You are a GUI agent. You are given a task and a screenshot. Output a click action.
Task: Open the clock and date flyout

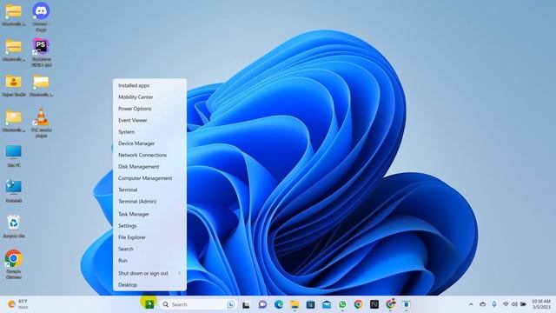[541, 304]
